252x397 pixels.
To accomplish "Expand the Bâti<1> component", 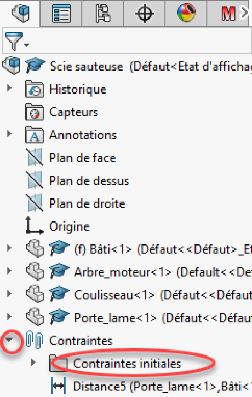I will 9,248.
